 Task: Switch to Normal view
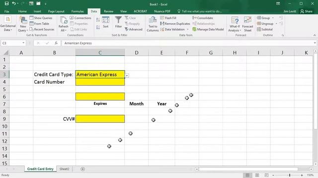pyautogui.click(x=247, y=175)
